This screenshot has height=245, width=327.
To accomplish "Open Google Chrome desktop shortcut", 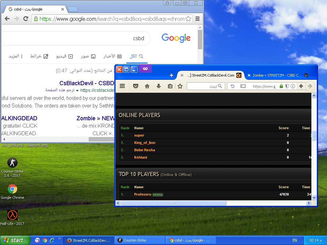I will 12,192.
